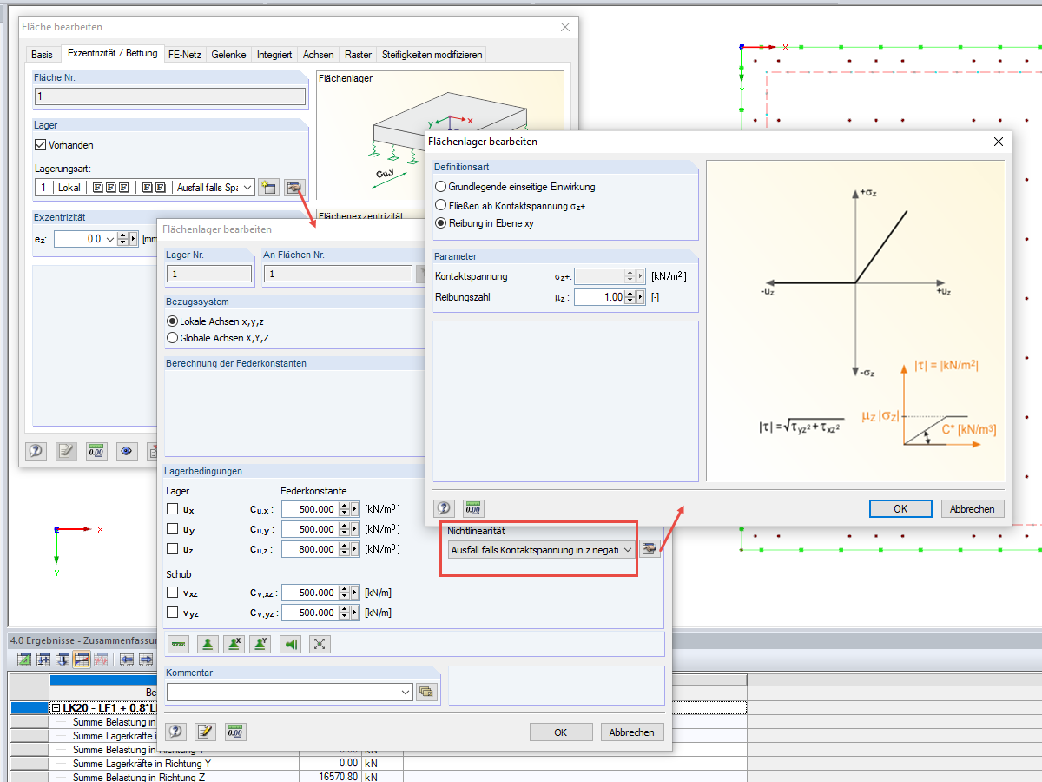The image size is (1042, 782).
Task: Click the support preset icon marked X
Action: point(234,644)
